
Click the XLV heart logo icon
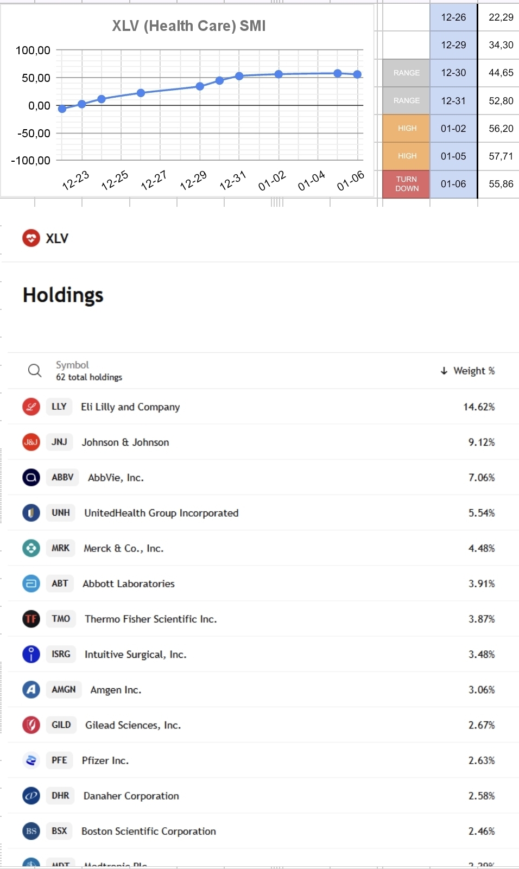31,238
